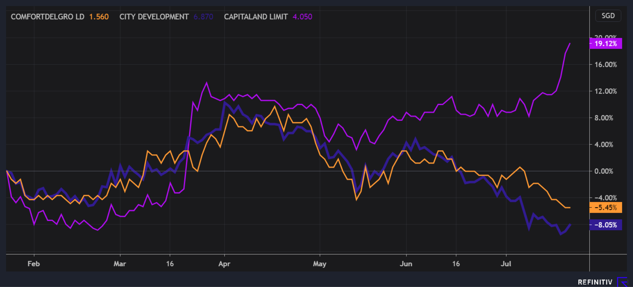The height and width of the screenshot is (287, 633).
Task: Click the Feb date axis label
Action: 33,264
